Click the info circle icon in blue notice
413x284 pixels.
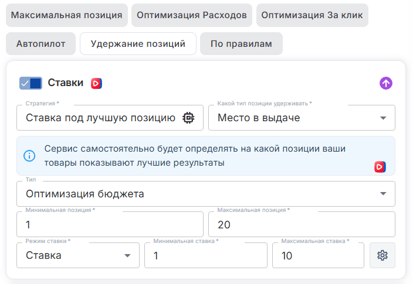[29, 156]
